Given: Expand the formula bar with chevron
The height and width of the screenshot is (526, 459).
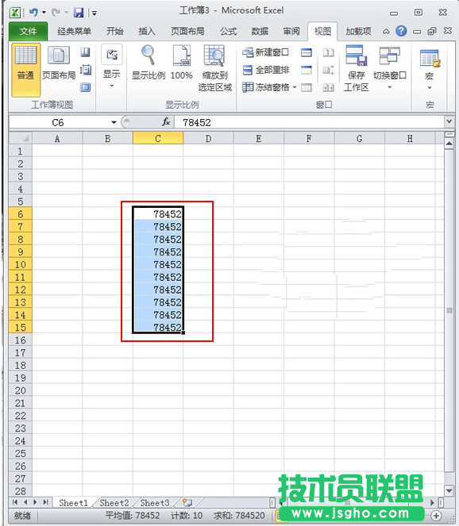Looking at the screenshot, I should click(x=449, y=121).
